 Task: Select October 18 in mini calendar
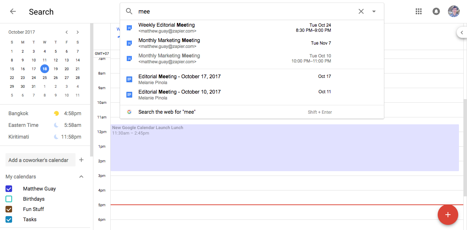[x=45, y=69]
